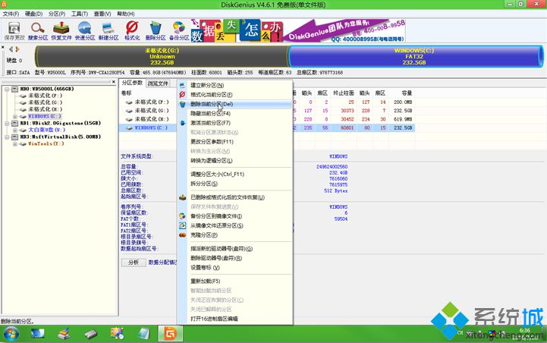Viewport: 547px width, 343px height.
Task: Click the Save Changes (保存更改) toolbar icon
Action: [x=14, y=30]
